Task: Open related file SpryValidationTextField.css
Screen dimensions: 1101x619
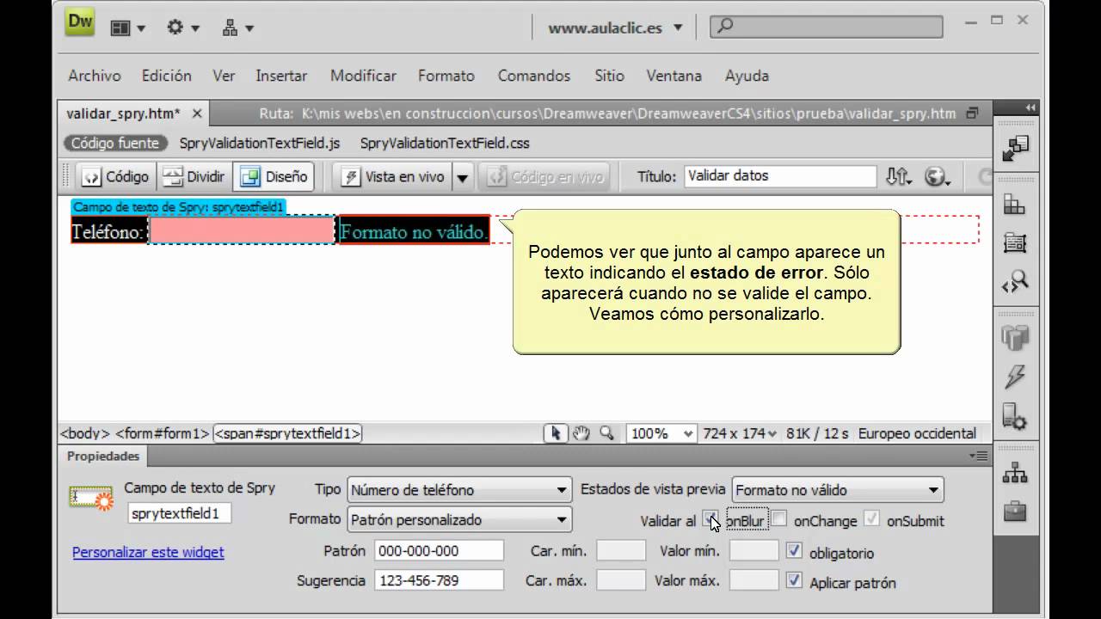Action: (x=445, y=144)
